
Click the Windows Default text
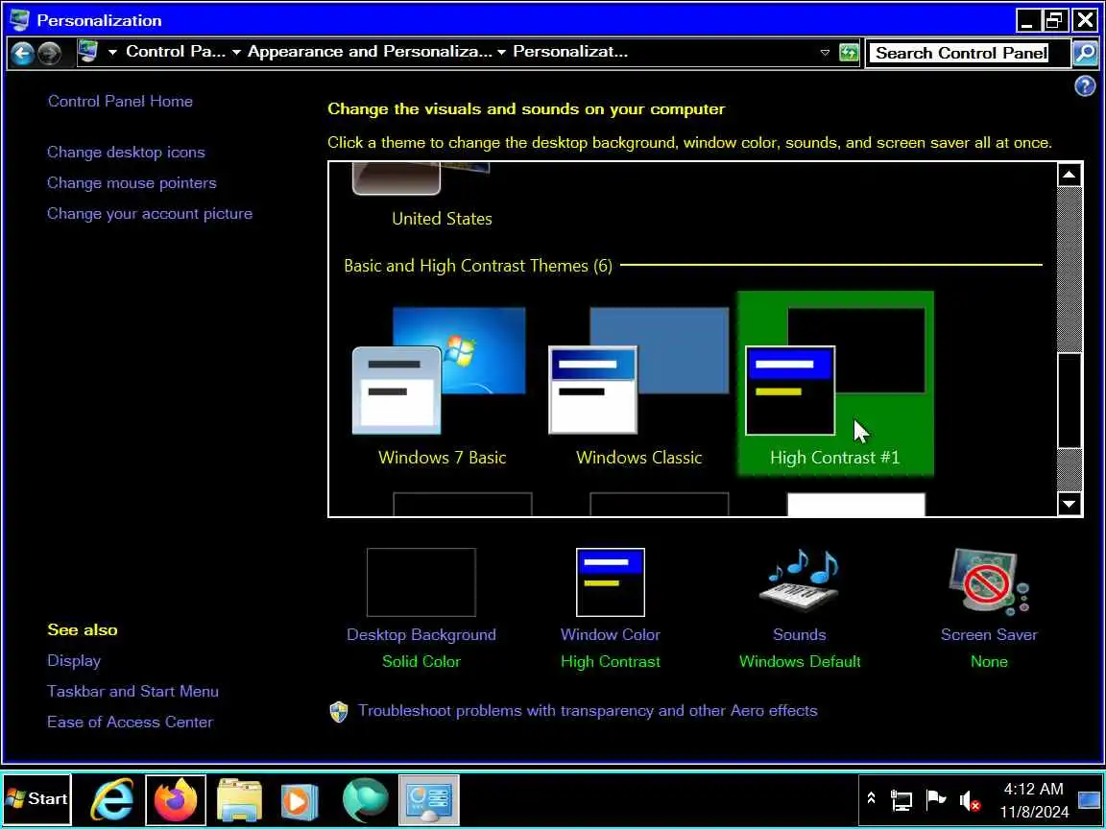click(x=800, y=661)
